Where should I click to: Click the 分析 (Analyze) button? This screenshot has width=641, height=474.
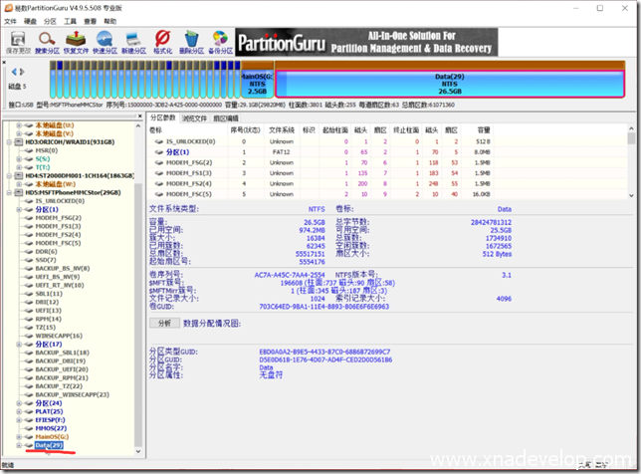click(163, 323)
